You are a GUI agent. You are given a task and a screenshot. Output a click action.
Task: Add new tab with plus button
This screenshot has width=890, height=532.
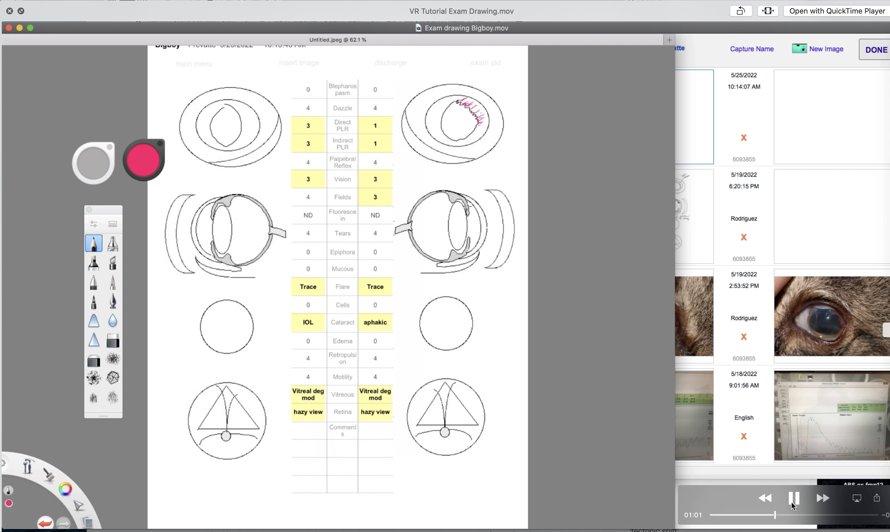[669, 40]
